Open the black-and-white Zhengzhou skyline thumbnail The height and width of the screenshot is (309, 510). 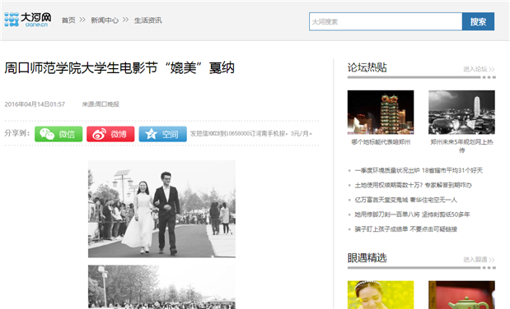pos(461,113)
